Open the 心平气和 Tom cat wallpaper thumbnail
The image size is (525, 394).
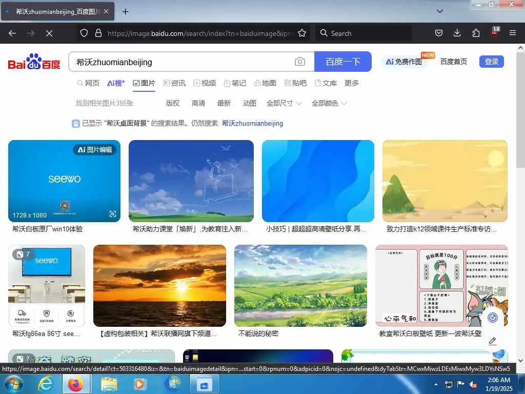441,285
